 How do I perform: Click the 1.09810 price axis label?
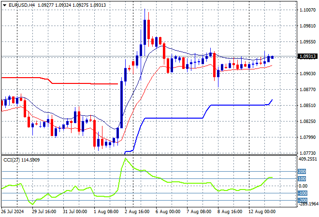pyautogui.click(x=308, y=26)
